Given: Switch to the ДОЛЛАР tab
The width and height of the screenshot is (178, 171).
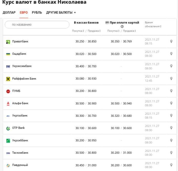Looking at the screenshot, I should click(x=9, y=13).
